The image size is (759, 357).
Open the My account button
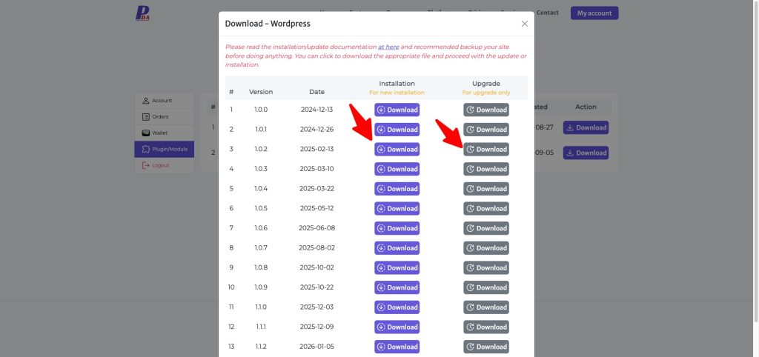[594, 13]
